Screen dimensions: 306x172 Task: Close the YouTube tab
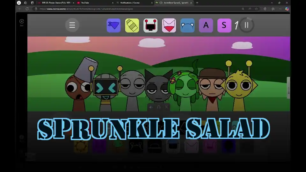click(x=113, y=3)
